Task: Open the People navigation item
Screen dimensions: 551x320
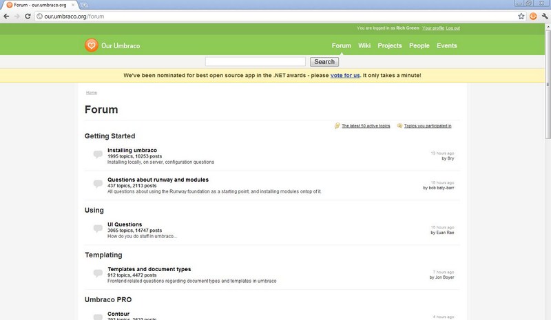Action: (x=419, y=45)
